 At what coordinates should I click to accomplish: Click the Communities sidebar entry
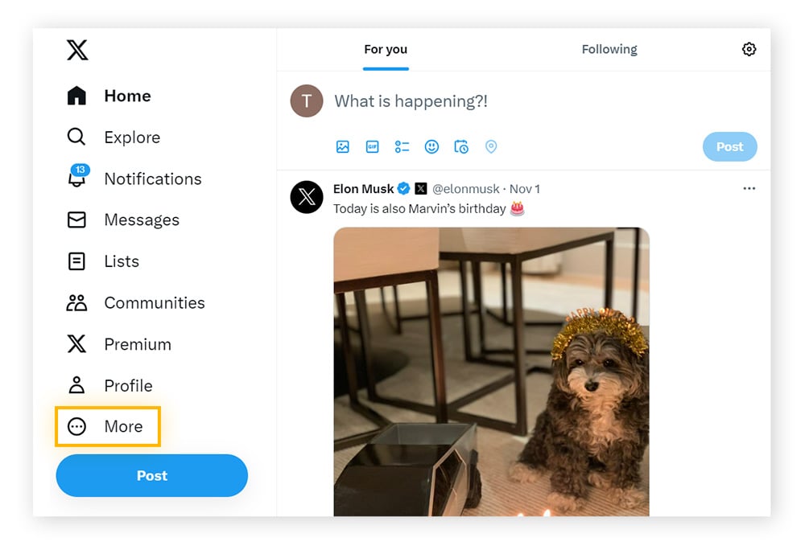pyautogui.click(x=154, y=302)
